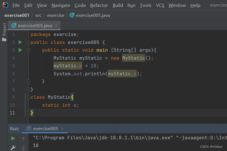Click the IntelliJ IDEA logo icon
The image size is (227, 151).
point(5,5)
